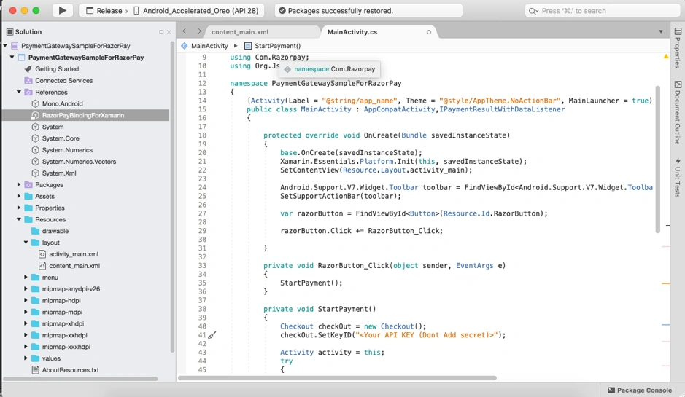Image resolution: width=685 pixels, height=397 pixels.
Task: Open the Properties side pad
Action: [678, 48]
